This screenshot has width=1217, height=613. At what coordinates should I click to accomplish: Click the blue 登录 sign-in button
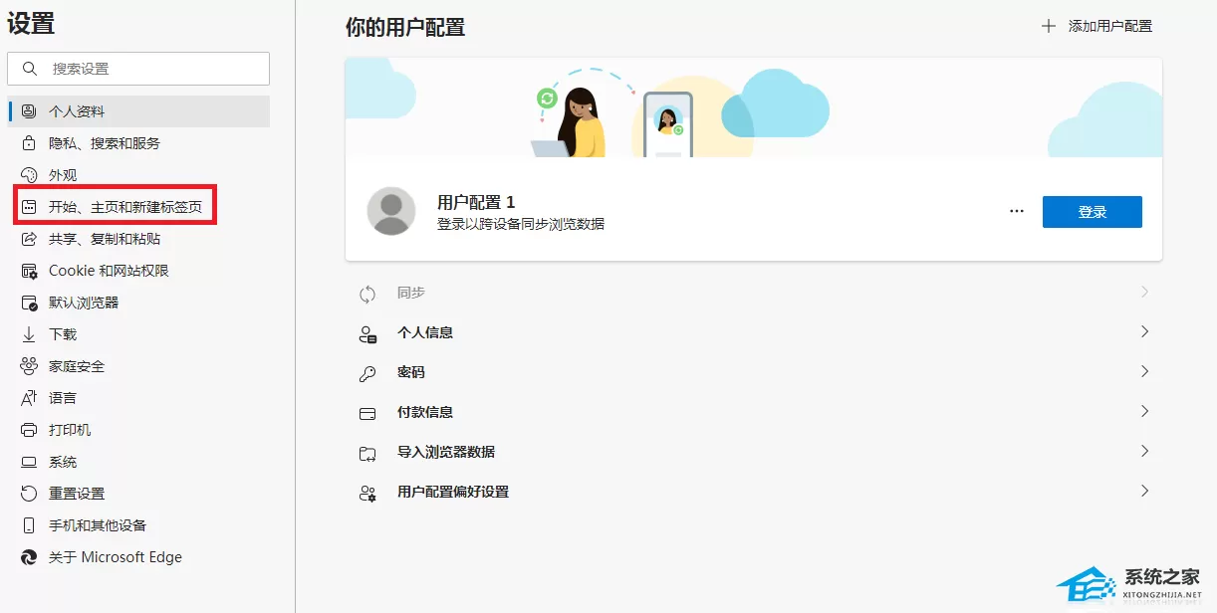pyautogui.click(x=1092, y=212)
